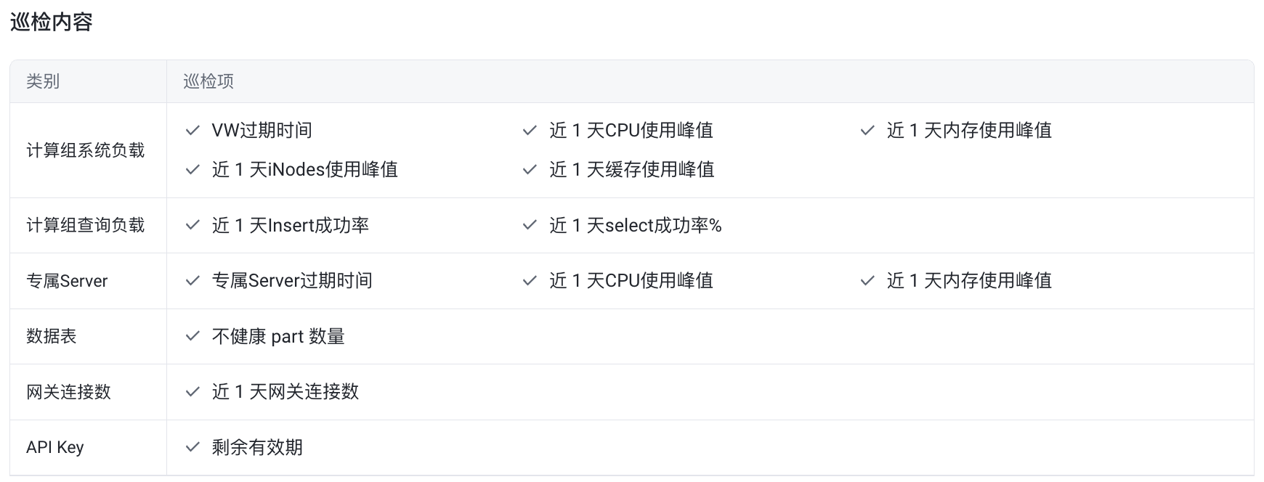Screen dimensions: 1264x482
Task: Click checkmark beside 近 1 天iNodes使用峰值
Action: (193, 170)
